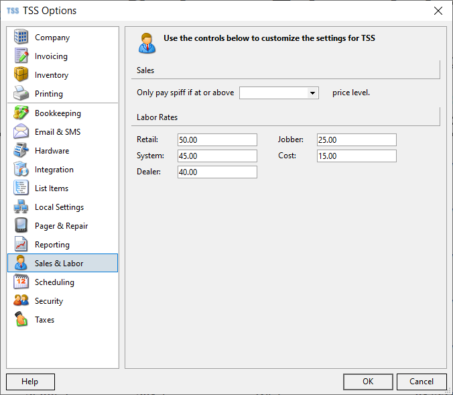Click the Security users icon

point(21,300)
